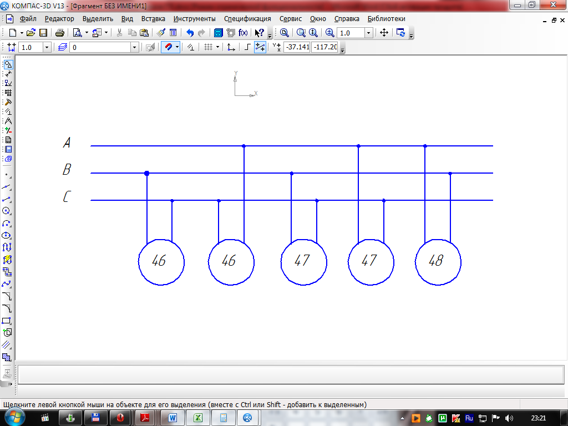Open the current step 1.0 dropdown

[47, 47]
